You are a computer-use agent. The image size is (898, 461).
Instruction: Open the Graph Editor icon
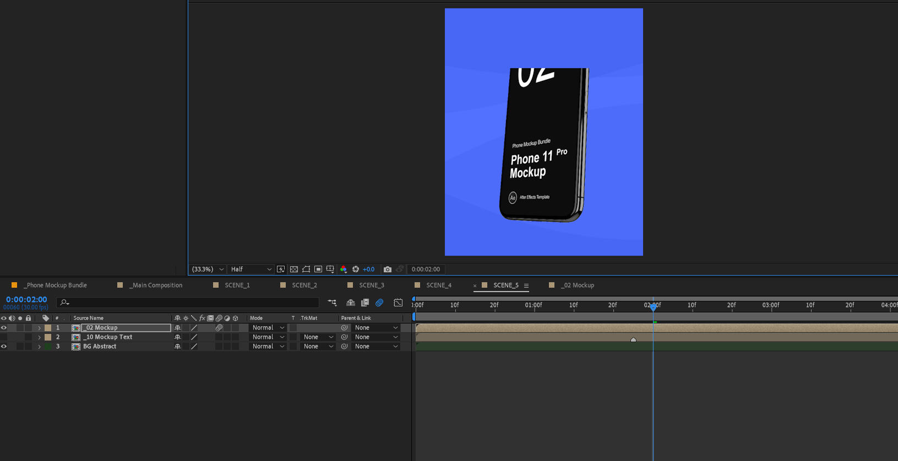(398, 303)
